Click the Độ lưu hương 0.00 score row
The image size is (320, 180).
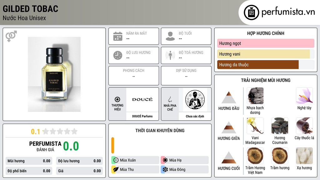tap(79, 161)
